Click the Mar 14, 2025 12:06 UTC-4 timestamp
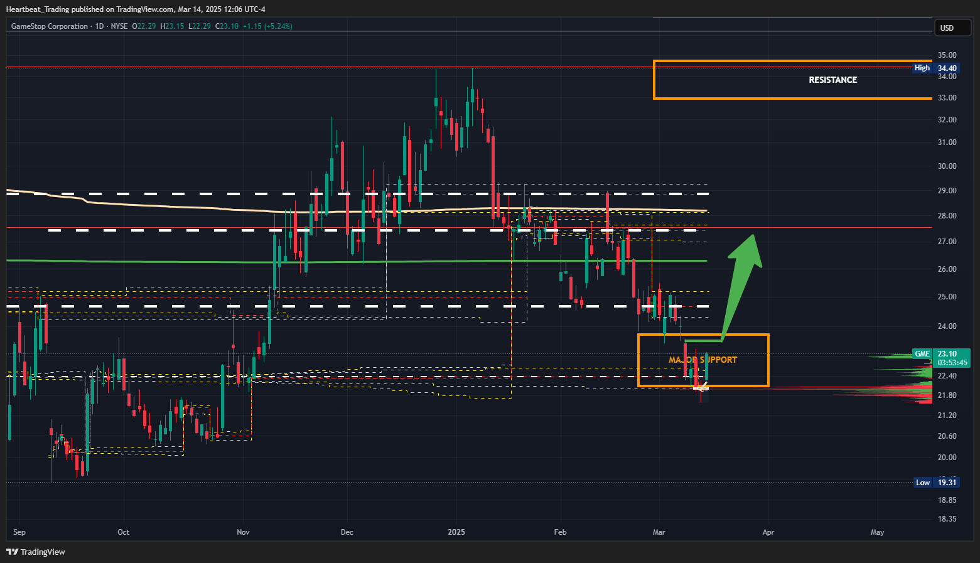This screenshot has height=563, width=980. click(221, 9)
